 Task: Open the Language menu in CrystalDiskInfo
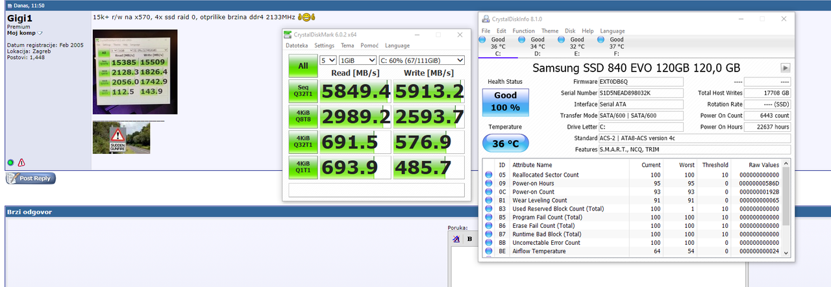(612, 31)
